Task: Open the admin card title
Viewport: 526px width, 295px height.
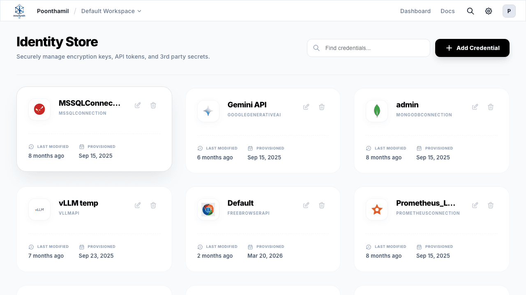Action: (x=407, y=105)
